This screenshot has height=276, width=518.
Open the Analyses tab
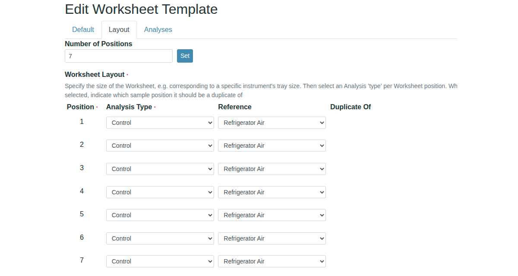158,30
